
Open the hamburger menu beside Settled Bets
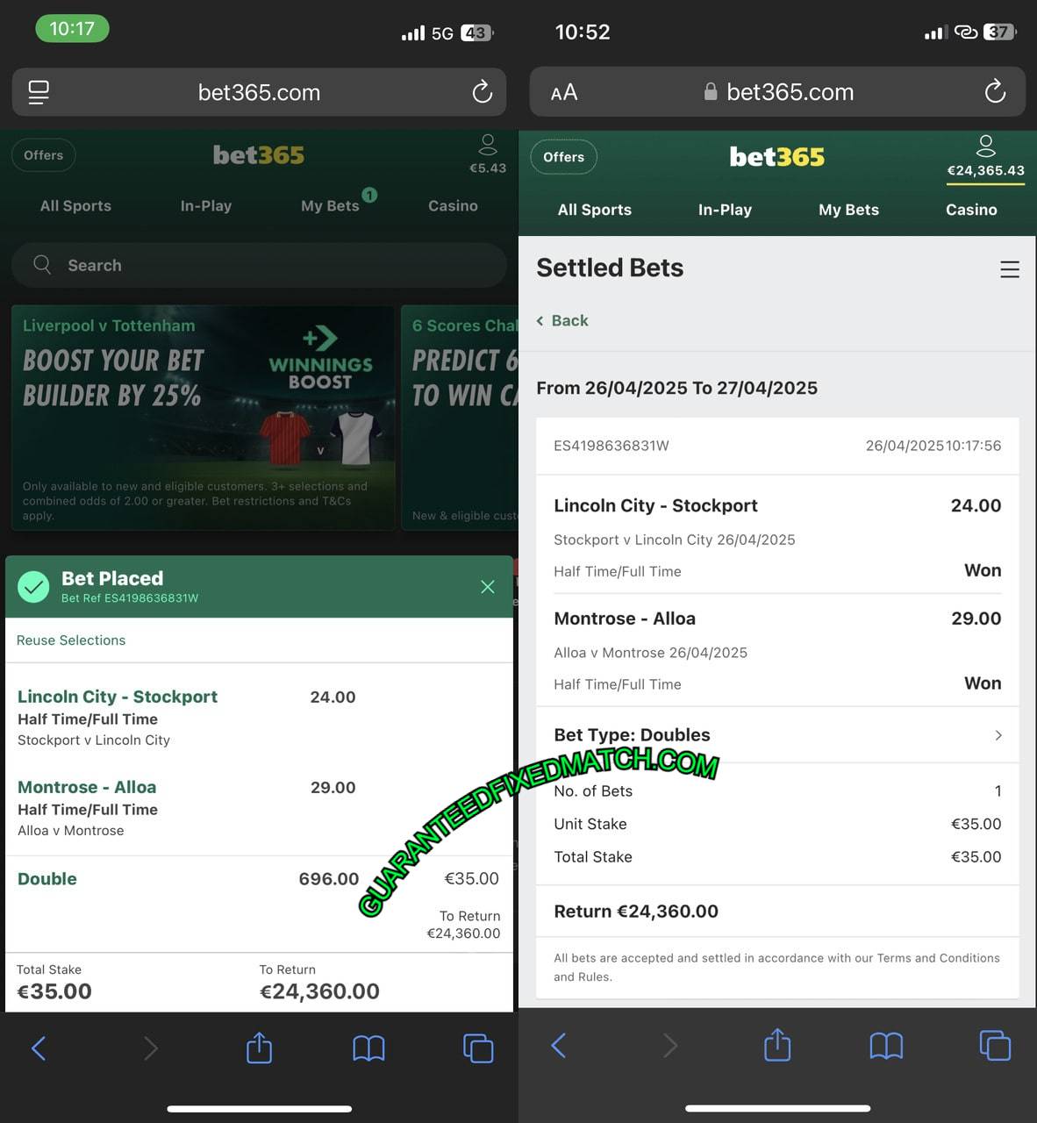coord(1010,269)
